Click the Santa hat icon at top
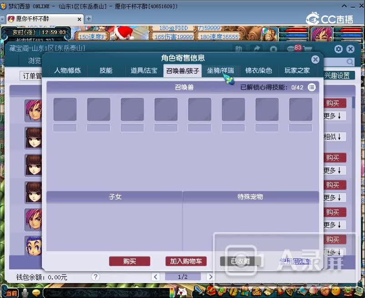 (x=123, y=33)
